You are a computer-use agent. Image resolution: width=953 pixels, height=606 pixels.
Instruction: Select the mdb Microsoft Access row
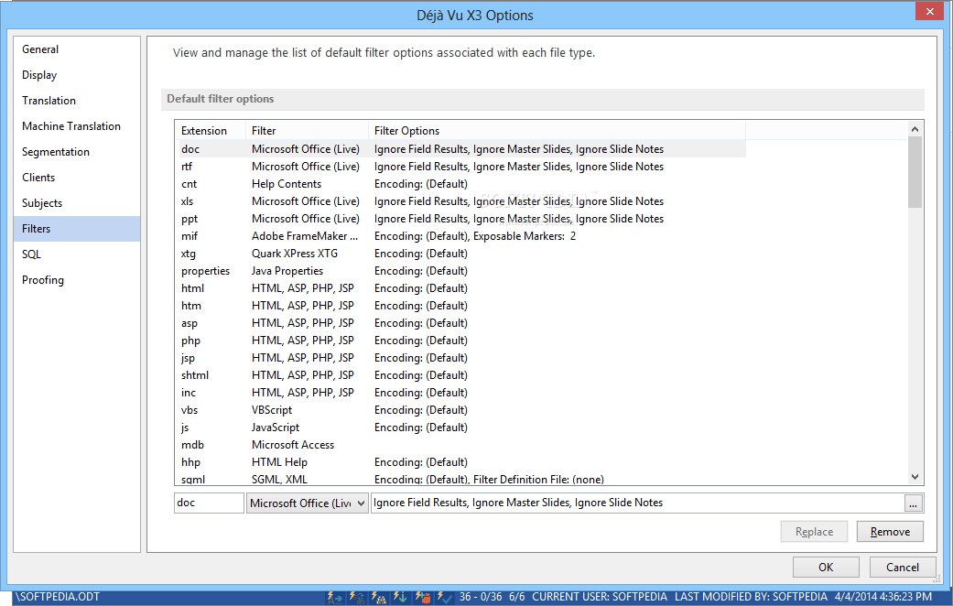pyautogui.click(x=461, y=445)
